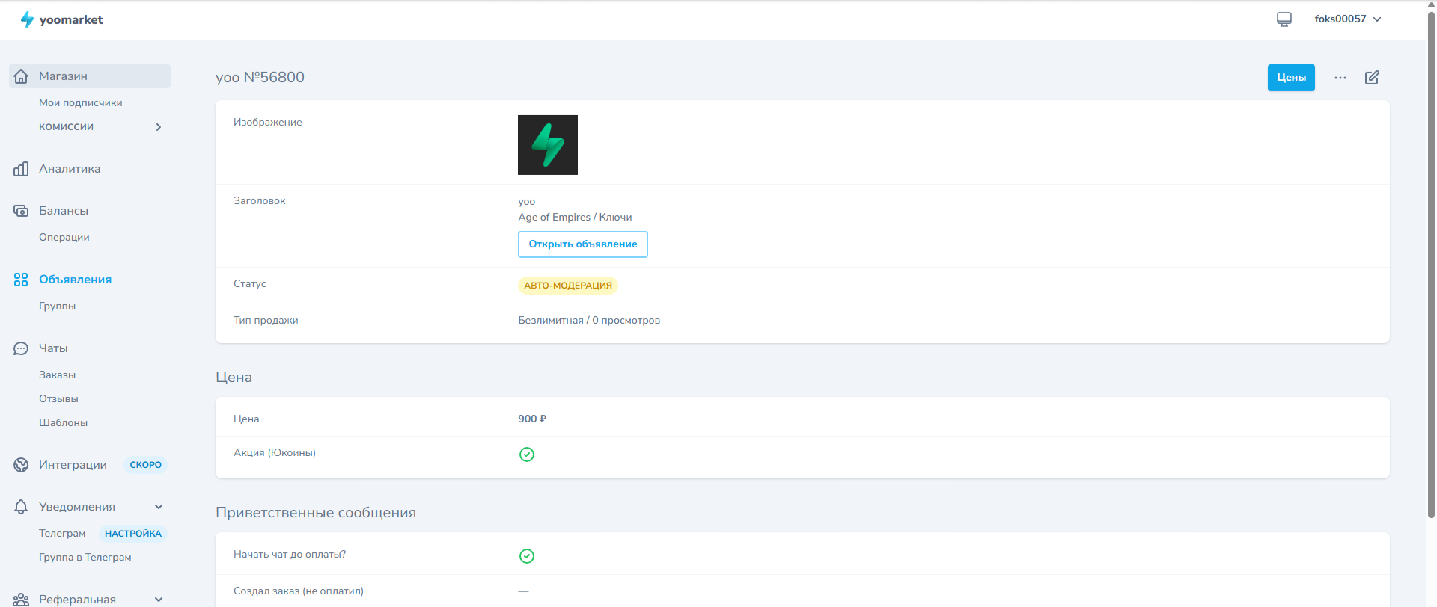Image resolution: width=1437 pixels, height=607 pixels.
Task: Click the yoomarket lightning logo
Action: pos(27,19)
